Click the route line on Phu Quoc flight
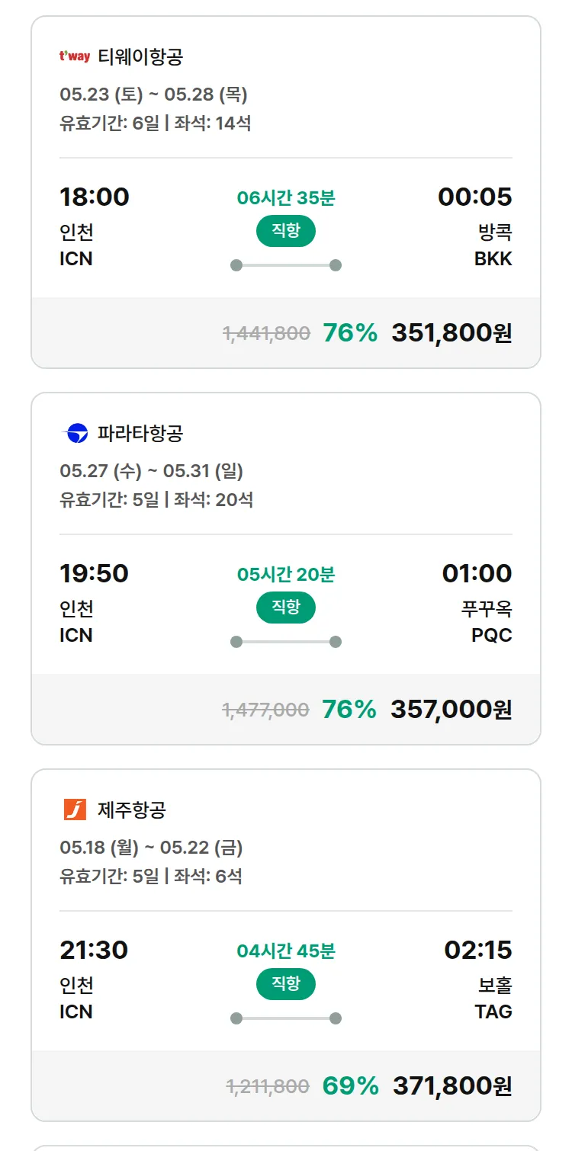The height and width of the screenshot is (1151, 572). click(286, 642)
